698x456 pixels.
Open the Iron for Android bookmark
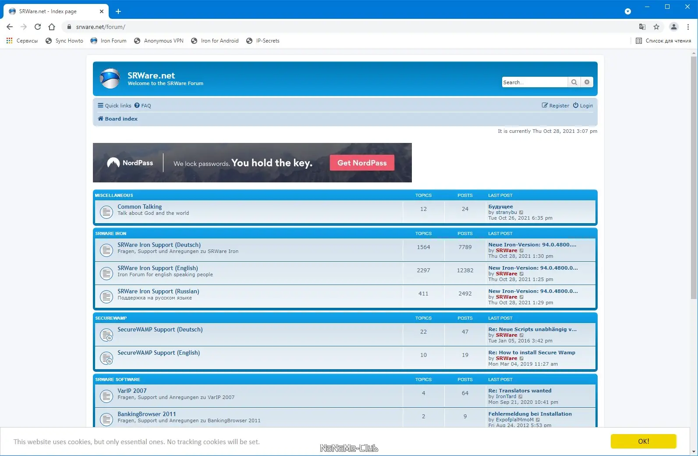pos(215,41)
